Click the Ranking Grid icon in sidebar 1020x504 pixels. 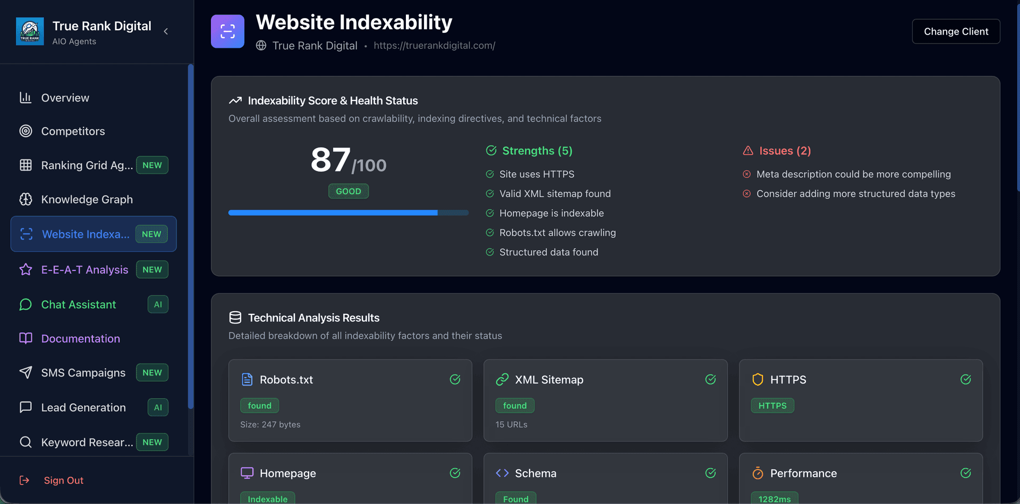pos(25,165)
